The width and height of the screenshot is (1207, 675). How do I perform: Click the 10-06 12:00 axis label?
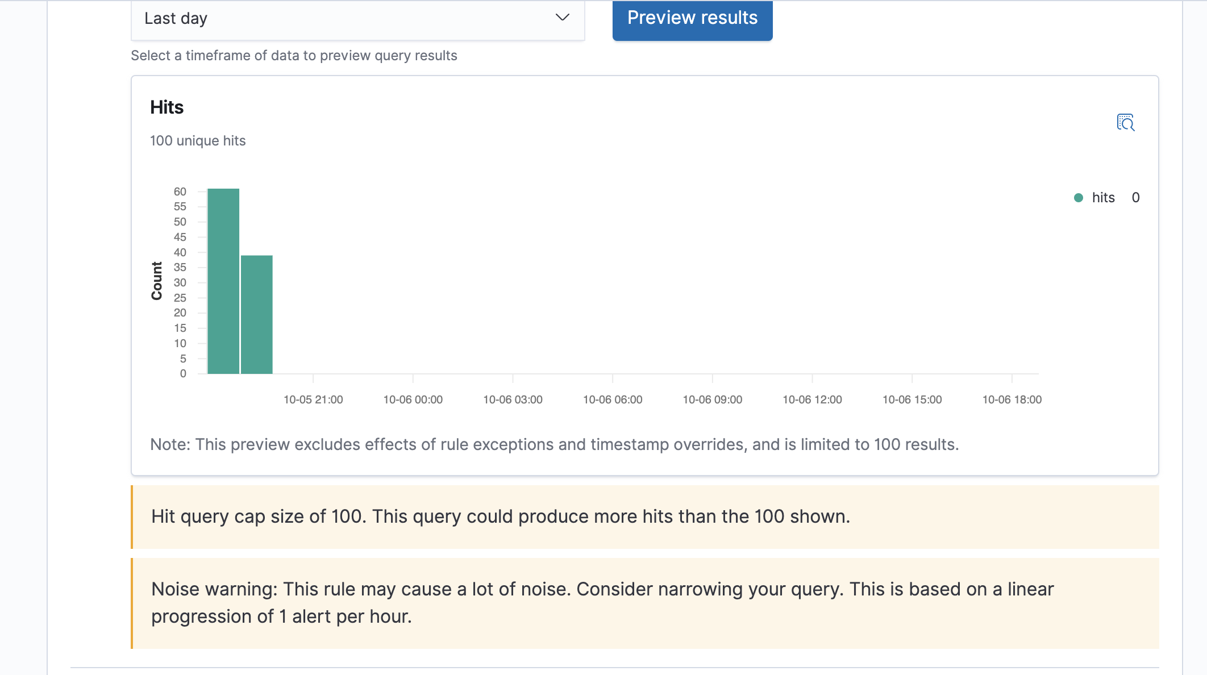(812, 399)
